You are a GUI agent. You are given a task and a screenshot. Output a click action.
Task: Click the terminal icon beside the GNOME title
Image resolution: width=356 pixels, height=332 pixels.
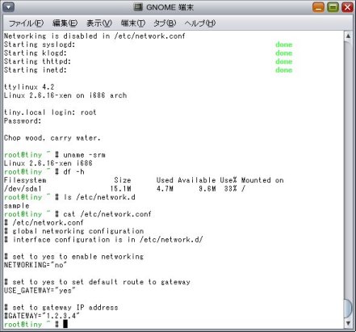138,7
